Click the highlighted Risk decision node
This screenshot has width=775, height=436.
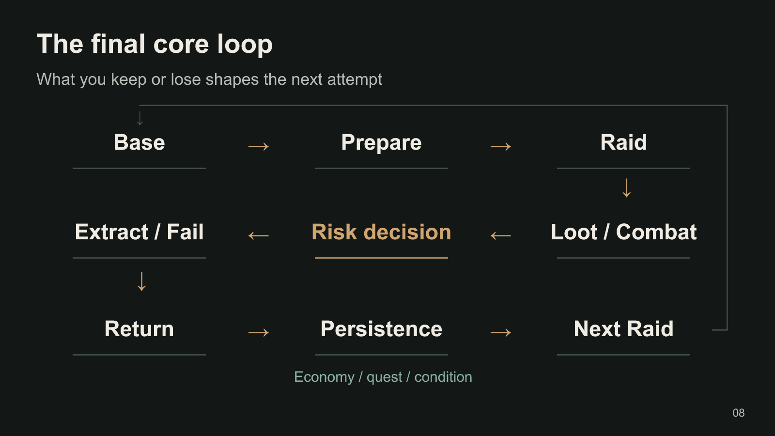point(382,232)
